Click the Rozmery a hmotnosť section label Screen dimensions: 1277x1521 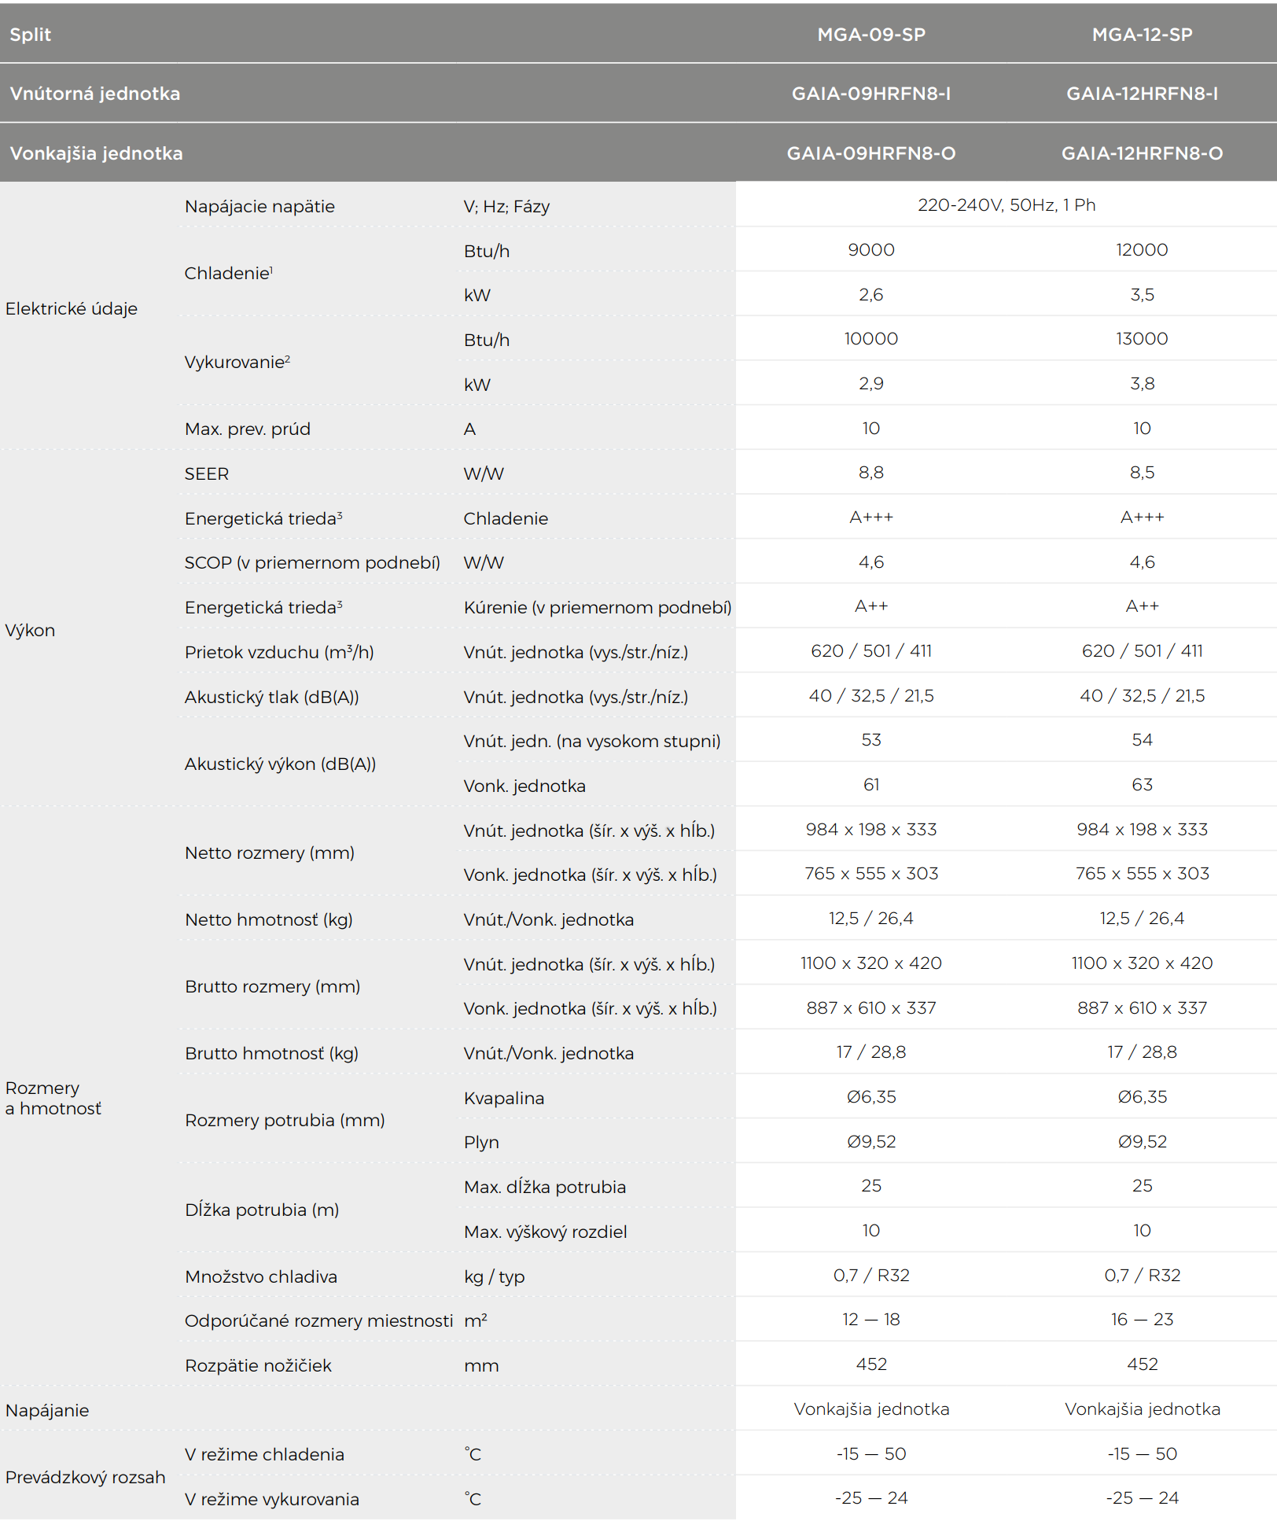pos(53,1098)
